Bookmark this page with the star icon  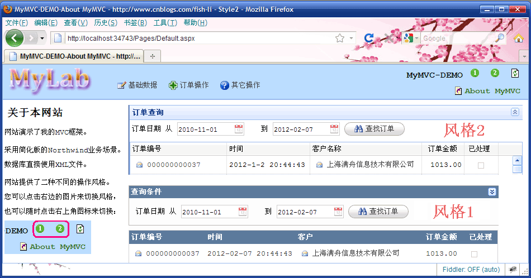click(x=340, y=38)
